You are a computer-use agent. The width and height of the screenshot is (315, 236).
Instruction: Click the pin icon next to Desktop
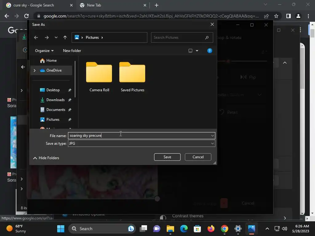70,90
